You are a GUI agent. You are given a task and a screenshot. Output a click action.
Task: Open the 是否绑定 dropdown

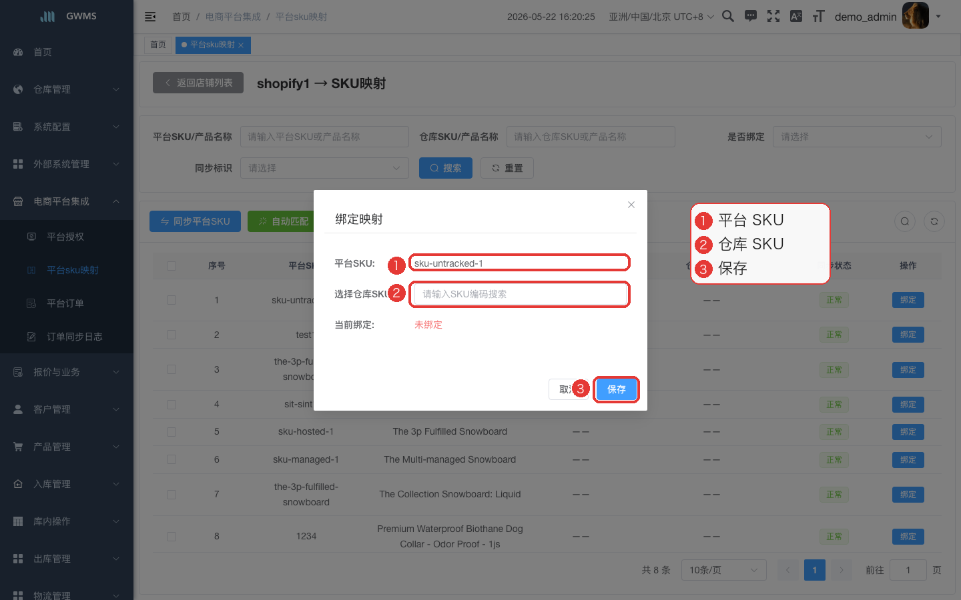point(857,137)
